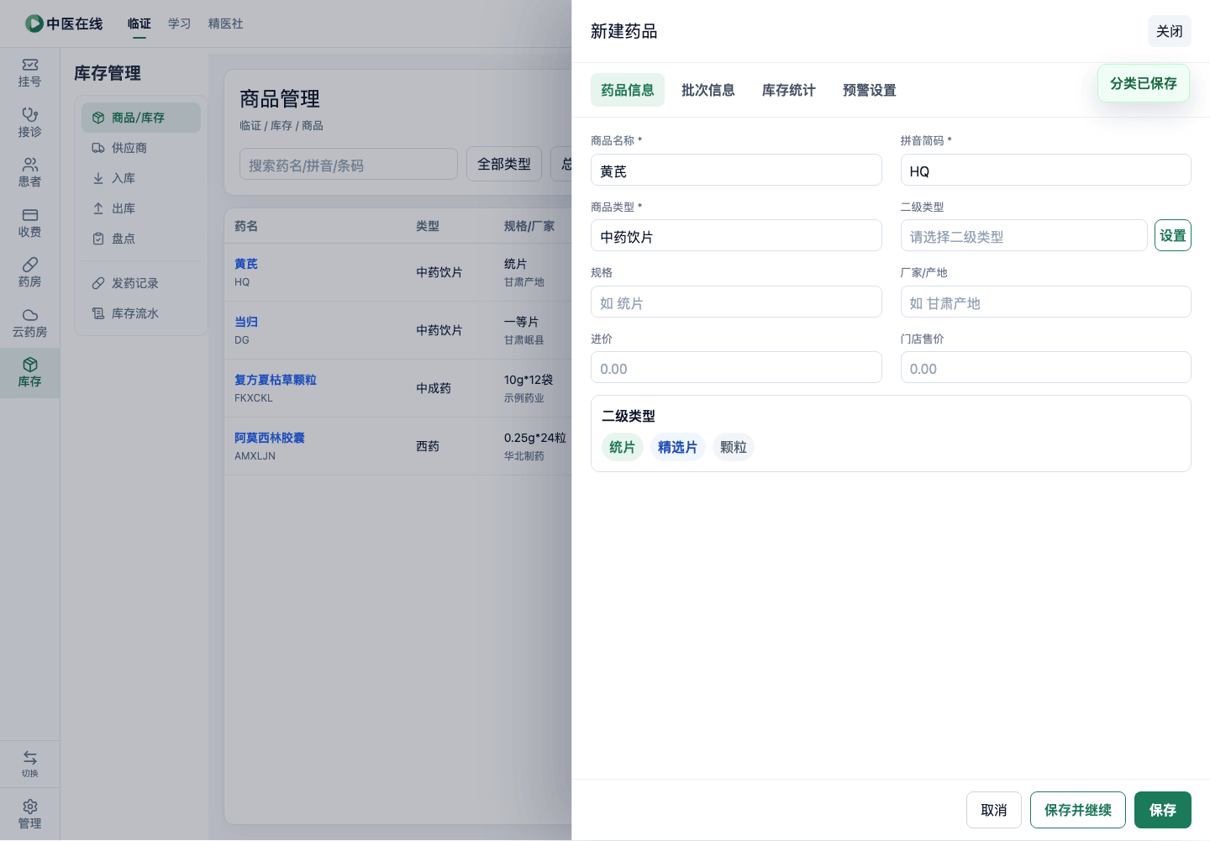1210x841 pixels.
Task: Click the 西药 type cell
Action: coord(428,446)
